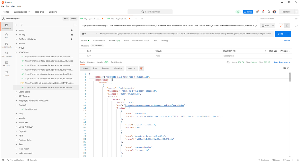Open the No Environment selector
Screen dimensions: 300x162
point(276,19)
